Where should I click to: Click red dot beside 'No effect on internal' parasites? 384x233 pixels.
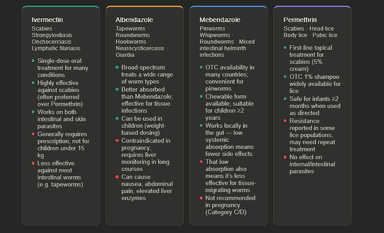[285, 157]
